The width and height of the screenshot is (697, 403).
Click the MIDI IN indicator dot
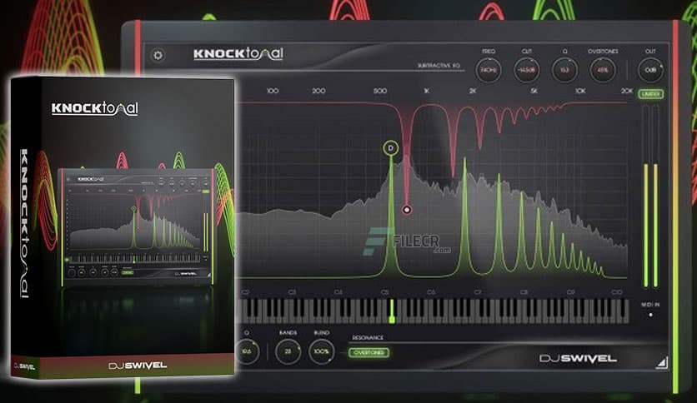point(651,315)
